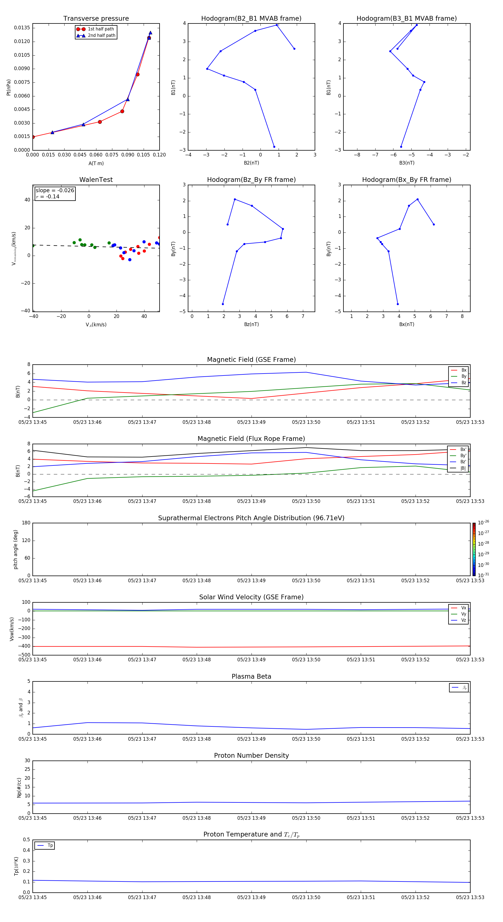Click the '1st half path' legend entry
Image resolution: width=503 pixels, height=922 pixels.
click(x=95, y=29)
